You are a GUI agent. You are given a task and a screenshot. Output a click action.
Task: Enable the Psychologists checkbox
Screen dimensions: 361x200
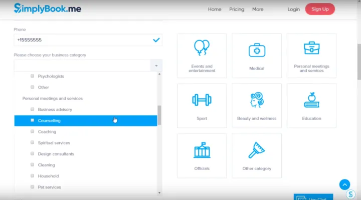click(33, 76)
